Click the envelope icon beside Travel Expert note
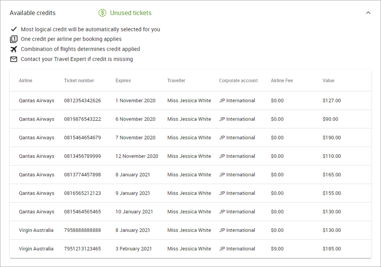 pyautogui.click(x=14, y=59)
